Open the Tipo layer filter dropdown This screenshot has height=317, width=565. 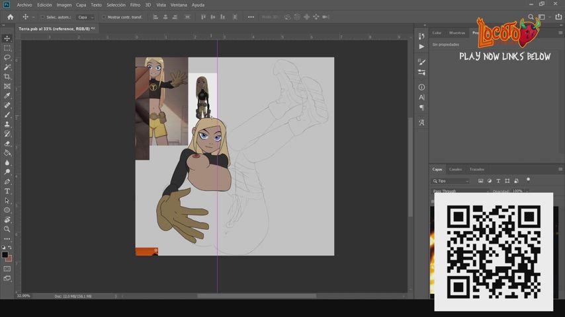pyautogui.click(x=451, y=181)
